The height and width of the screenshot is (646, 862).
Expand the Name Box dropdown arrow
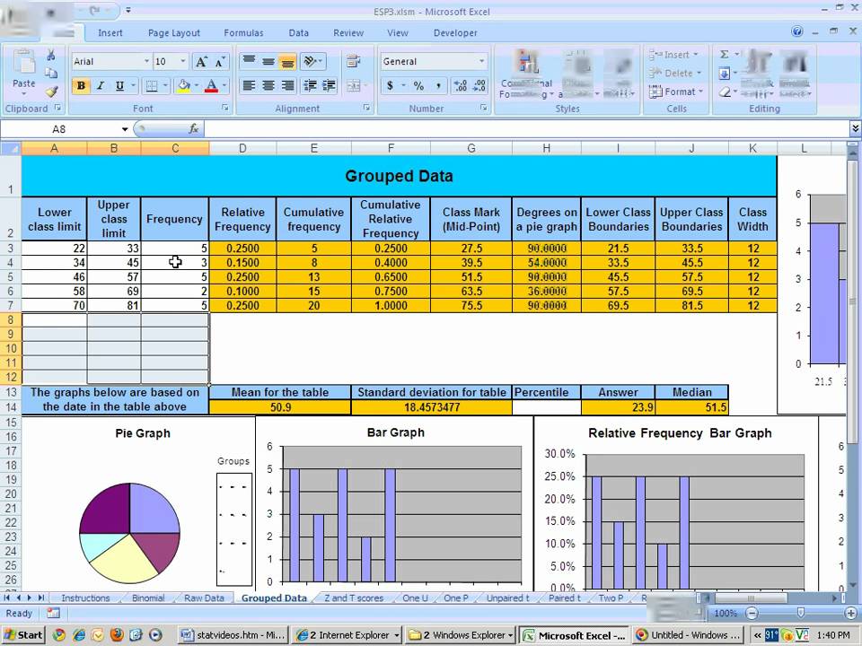(x=125, y=129)
